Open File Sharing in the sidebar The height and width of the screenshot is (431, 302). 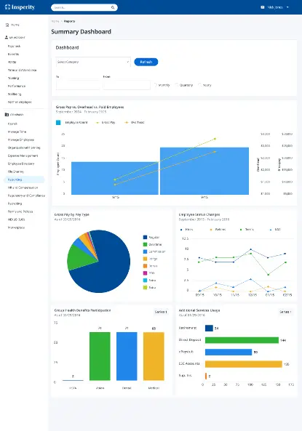point(16,172)
